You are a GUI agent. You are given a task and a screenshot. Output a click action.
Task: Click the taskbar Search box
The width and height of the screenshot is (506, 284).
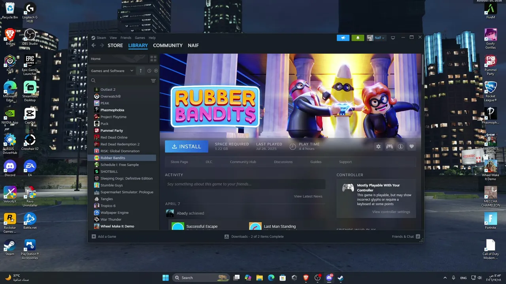(202, 278)
